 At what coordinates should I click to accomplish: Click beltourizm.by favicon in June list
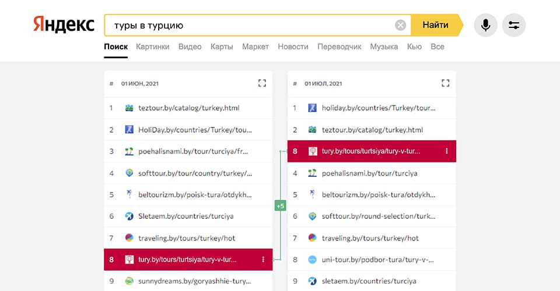(129, 194)
